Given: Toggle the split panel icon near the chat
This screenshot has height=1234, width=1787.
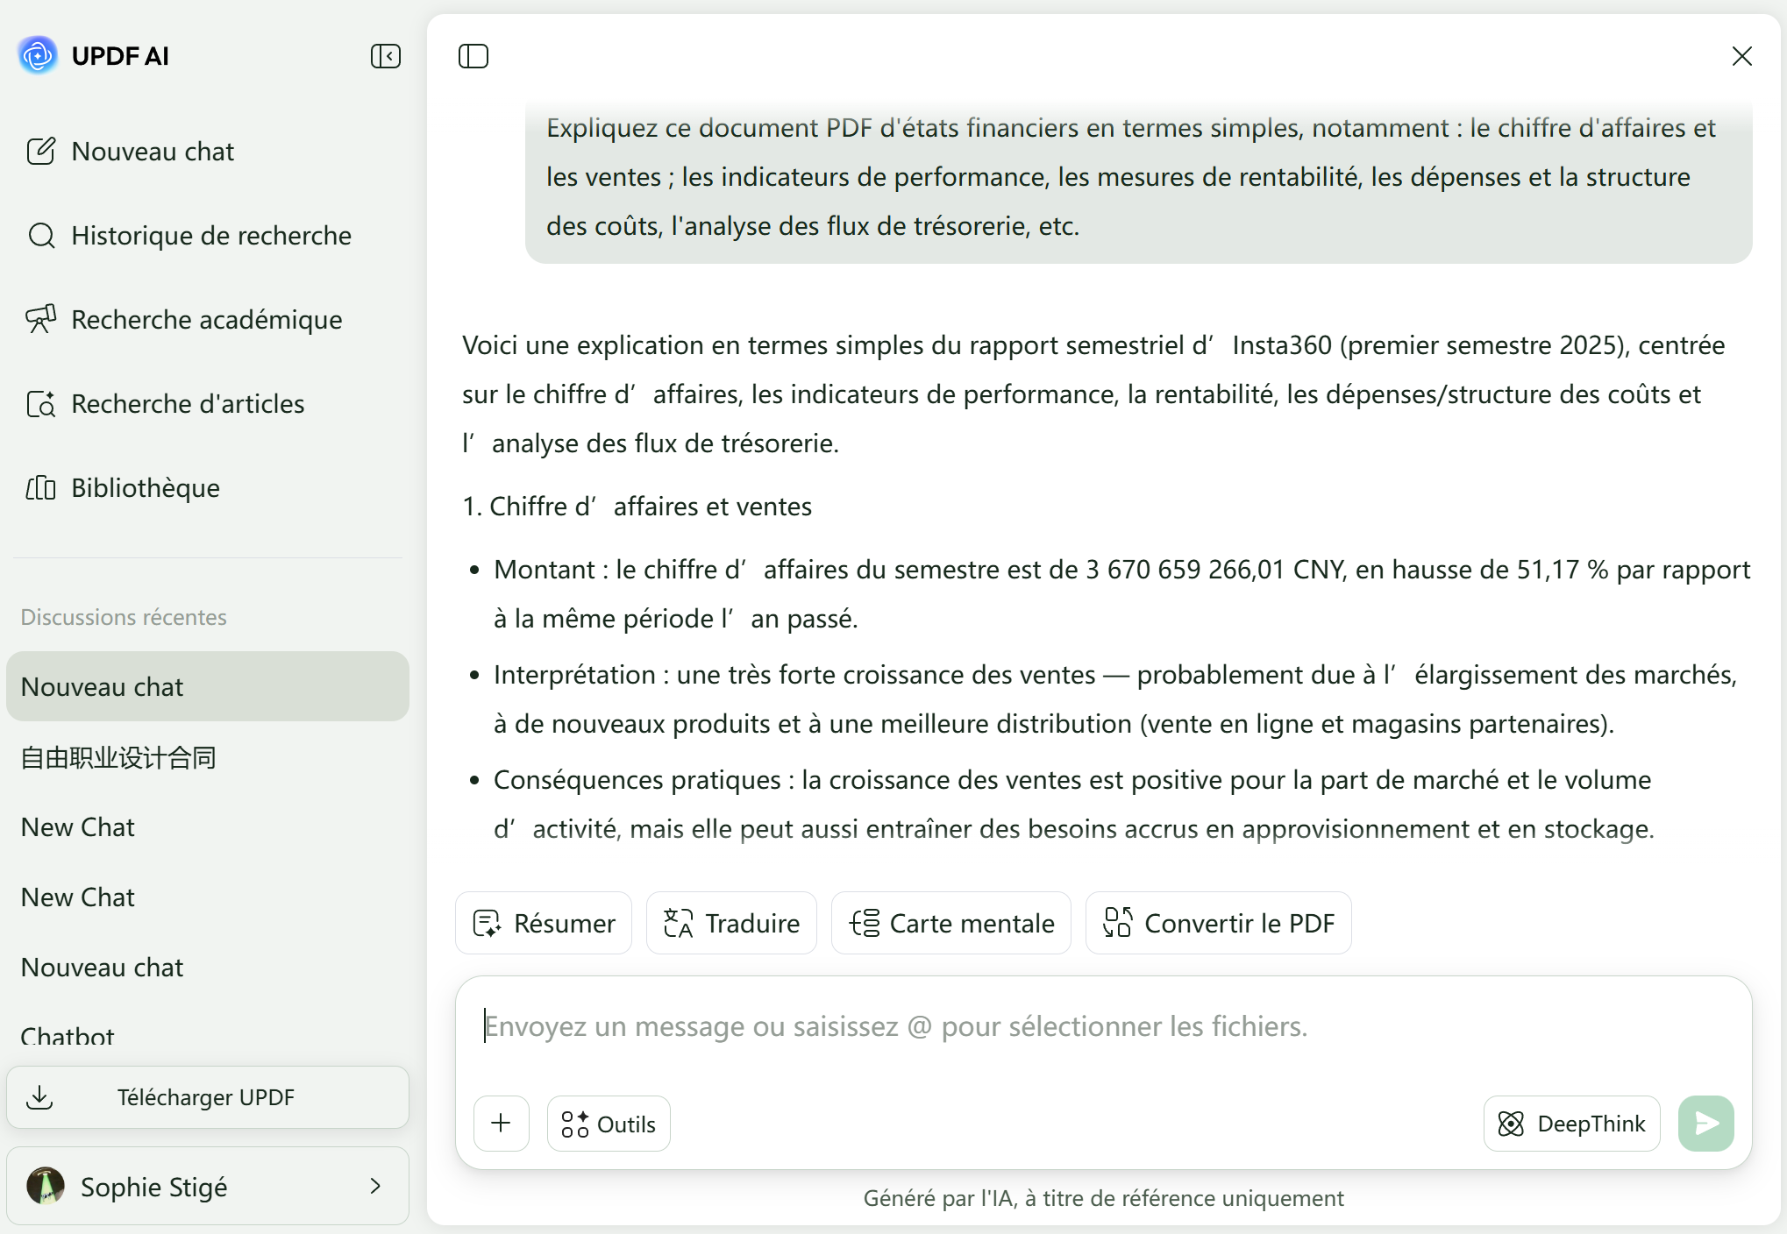Looking at the screenshot, I should point(473,56).
